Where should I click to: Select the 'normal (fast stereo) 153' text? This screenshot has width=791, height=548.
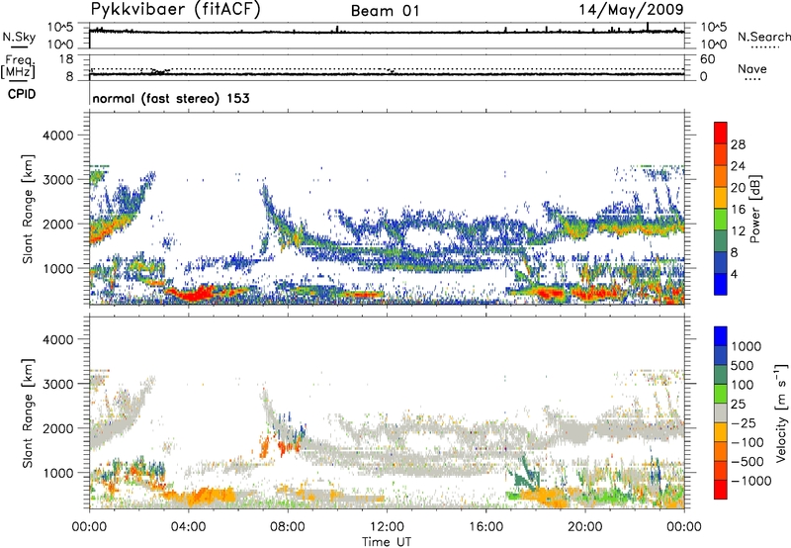171,98
